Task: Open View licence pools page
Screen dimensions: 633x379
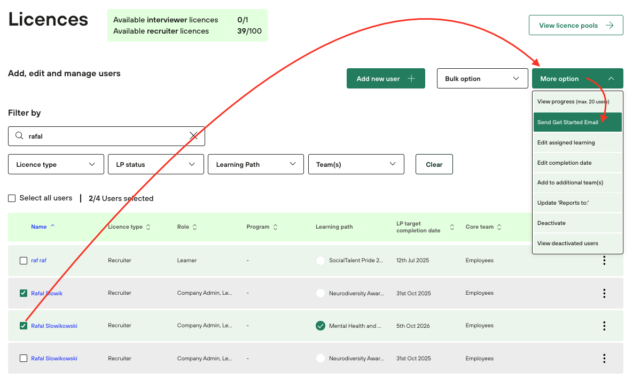Action: coord(575,25)
